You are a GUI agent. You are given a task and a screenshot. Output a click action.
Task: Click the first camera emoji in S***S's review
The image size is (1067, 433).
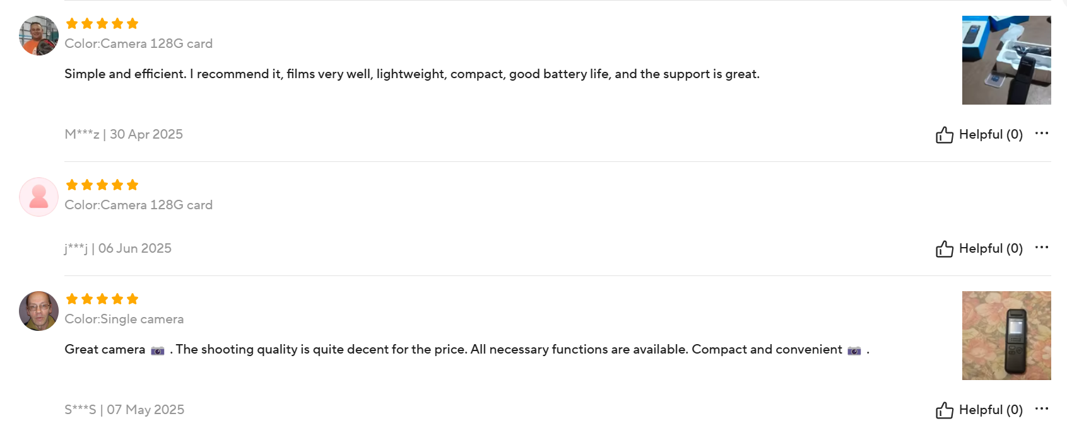158,350
